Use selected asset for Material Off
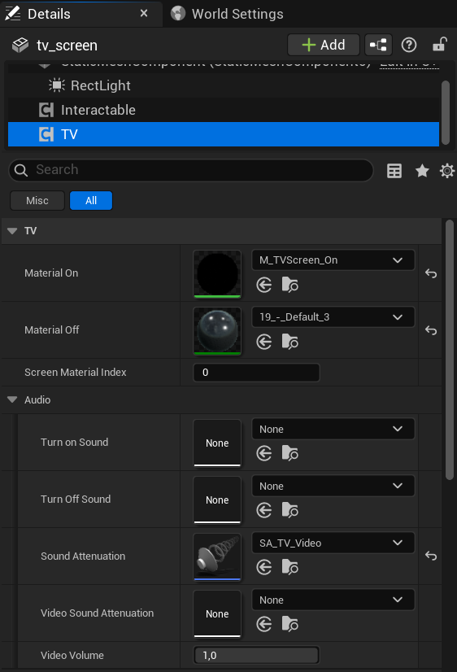 pyautogui.click(x=263, y=342)
